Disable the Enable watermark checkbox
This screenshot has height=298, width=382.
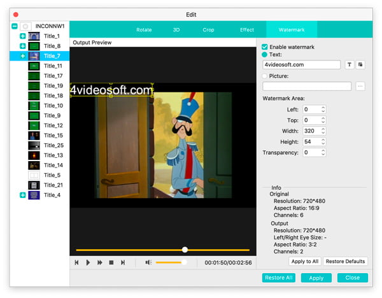[265, 46]
